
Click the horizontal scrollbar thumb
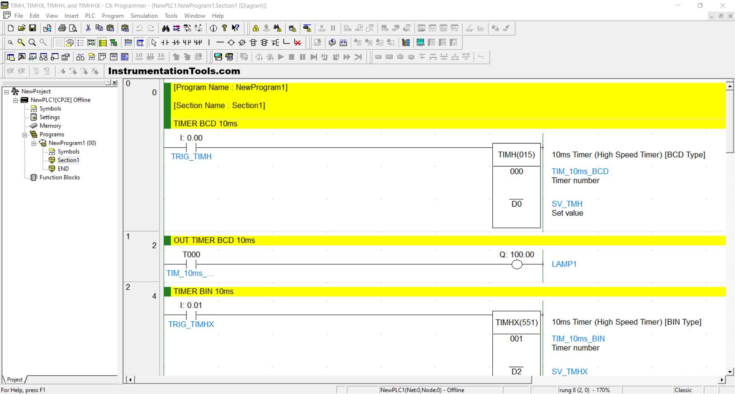coord(333,380)
